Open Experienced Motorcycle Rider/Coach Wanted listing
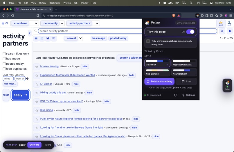This screenshot has height=152, width=234. coord(68,75)
